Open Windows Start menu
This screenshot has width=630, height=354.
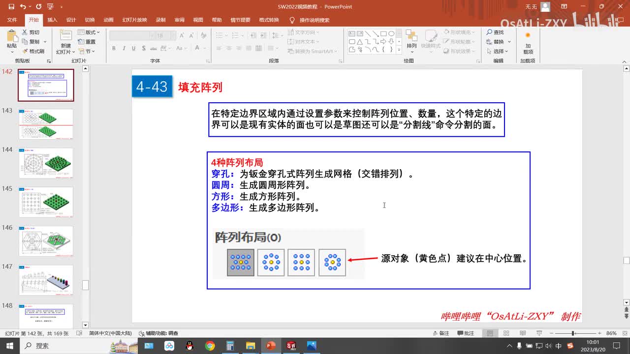pyautogui.click(x=10, y=346)
